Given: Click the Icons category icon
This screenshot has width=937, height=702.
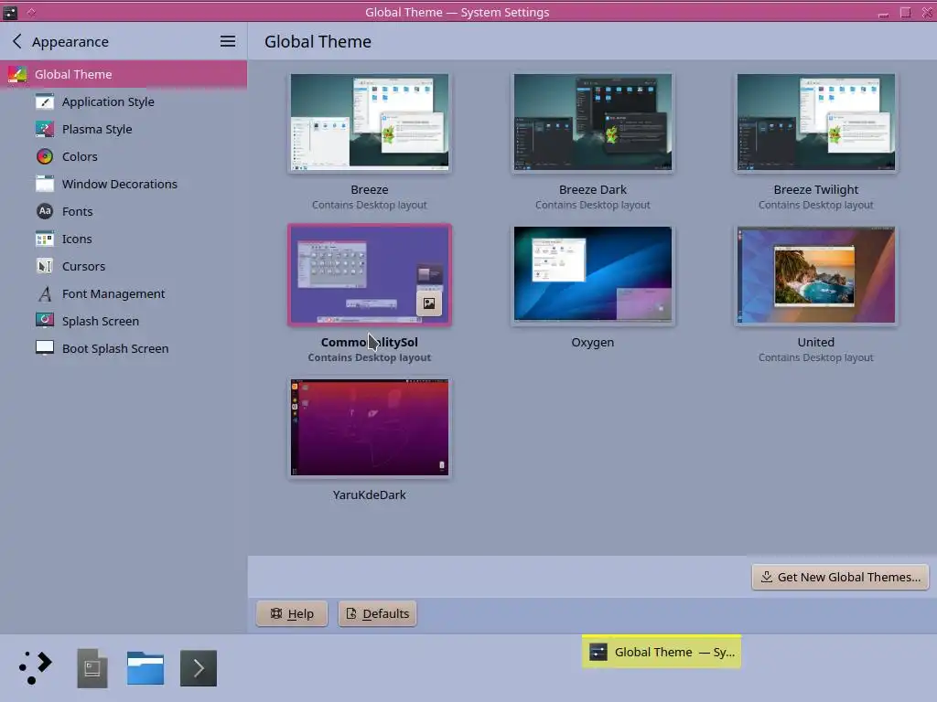Looking at the screenshot, I should pos(45,239).
